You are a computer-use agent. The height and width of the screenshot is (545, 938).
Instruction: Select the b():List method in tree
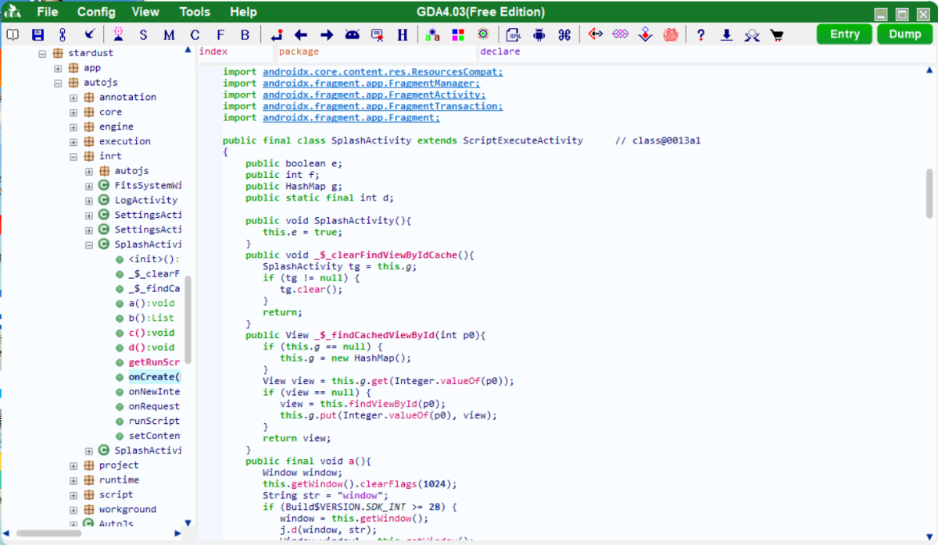coord(151,318)
